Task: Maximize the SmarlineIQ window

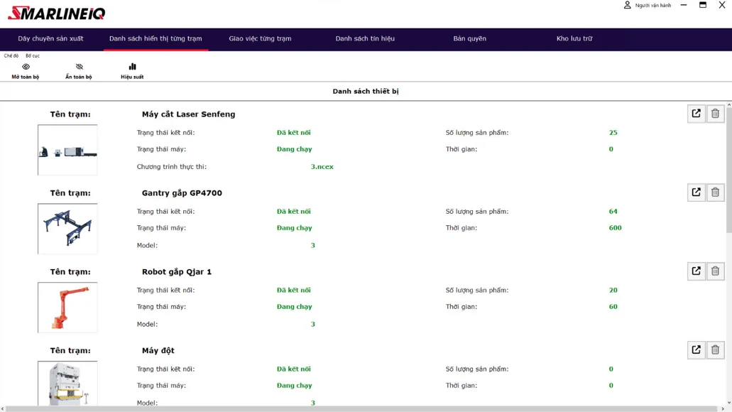Action: (703, 5)
